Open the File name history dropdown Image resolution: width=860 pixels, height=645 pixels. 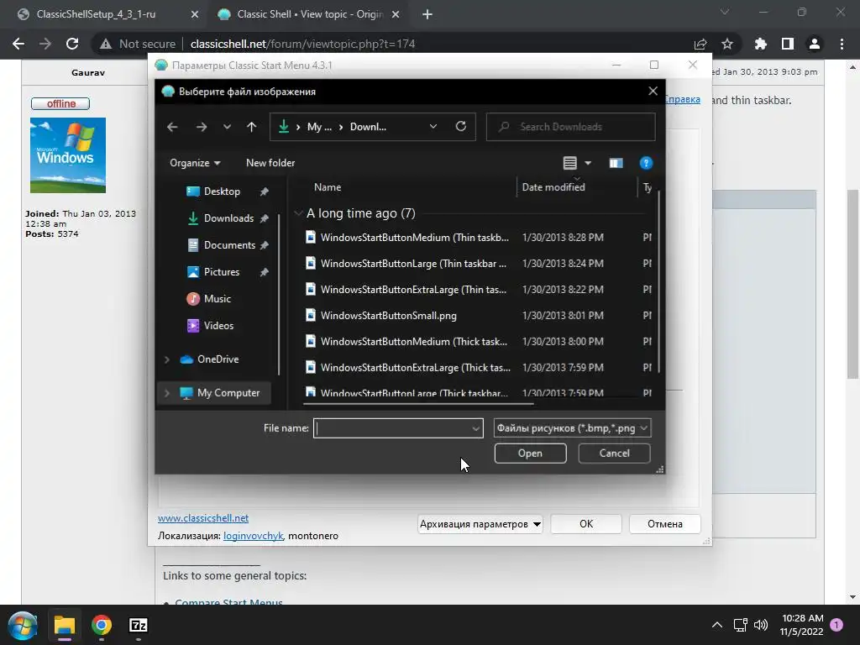[475, 428]
